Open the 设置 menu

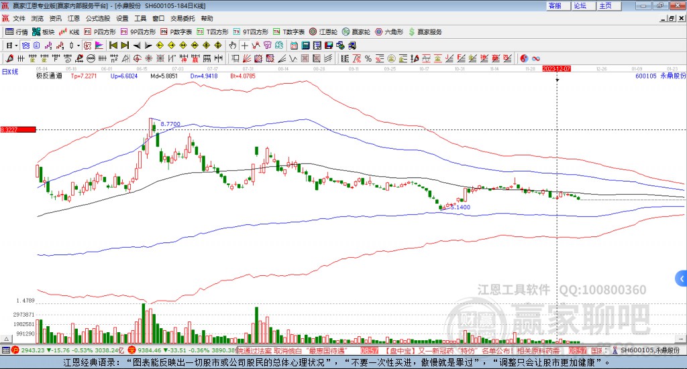tap(122, 18)
